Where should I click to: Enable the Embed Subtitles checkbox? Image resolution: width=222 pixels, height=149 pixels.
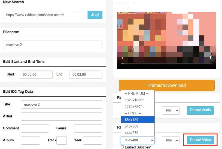click(x=122, y=147)
